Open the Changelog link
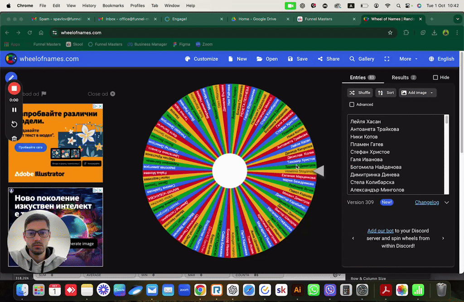The height and width of the screenshot is (302, 464). point(427,203)
